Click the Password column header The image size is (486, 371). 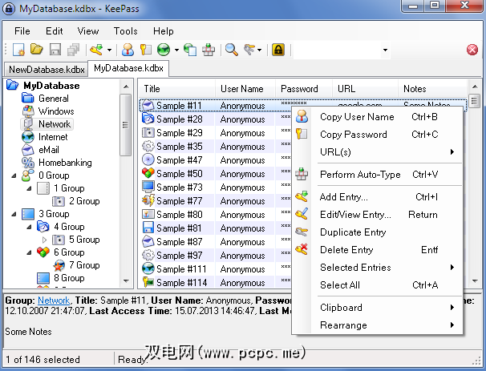(x=304, y=89)
